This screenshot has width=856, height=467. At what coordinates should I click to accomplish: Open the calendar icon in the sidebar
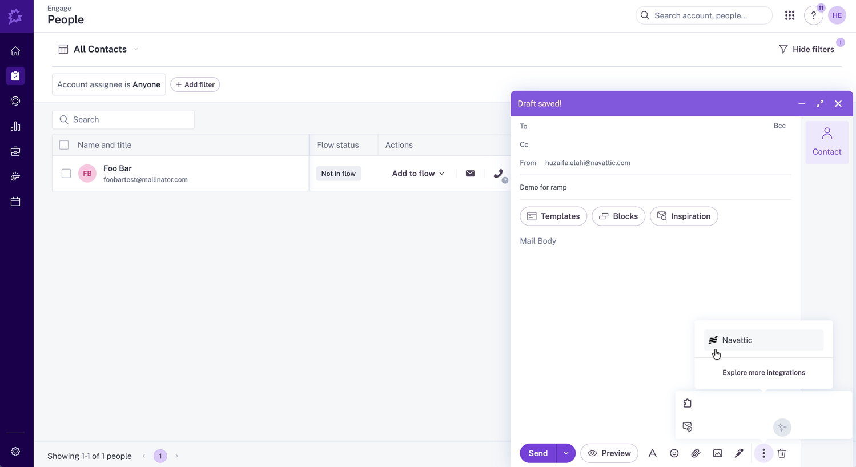tap(15, 201)
